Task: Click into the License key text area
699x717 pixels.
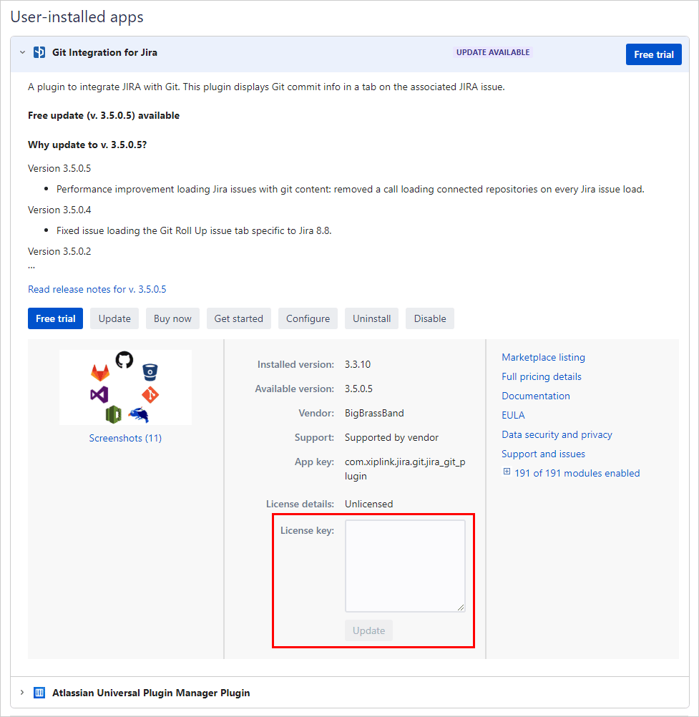Action: (404, 565)
